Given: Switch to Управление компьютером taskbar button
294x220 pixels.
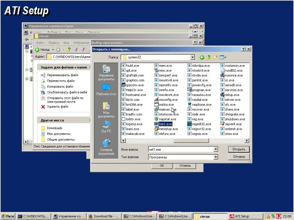Looking at the screenshot, I should click(69, 217).
